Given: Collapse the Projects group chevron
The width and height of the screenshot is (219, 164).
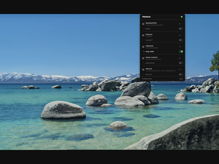Looking at the screenshot, I should click(182, 35).
